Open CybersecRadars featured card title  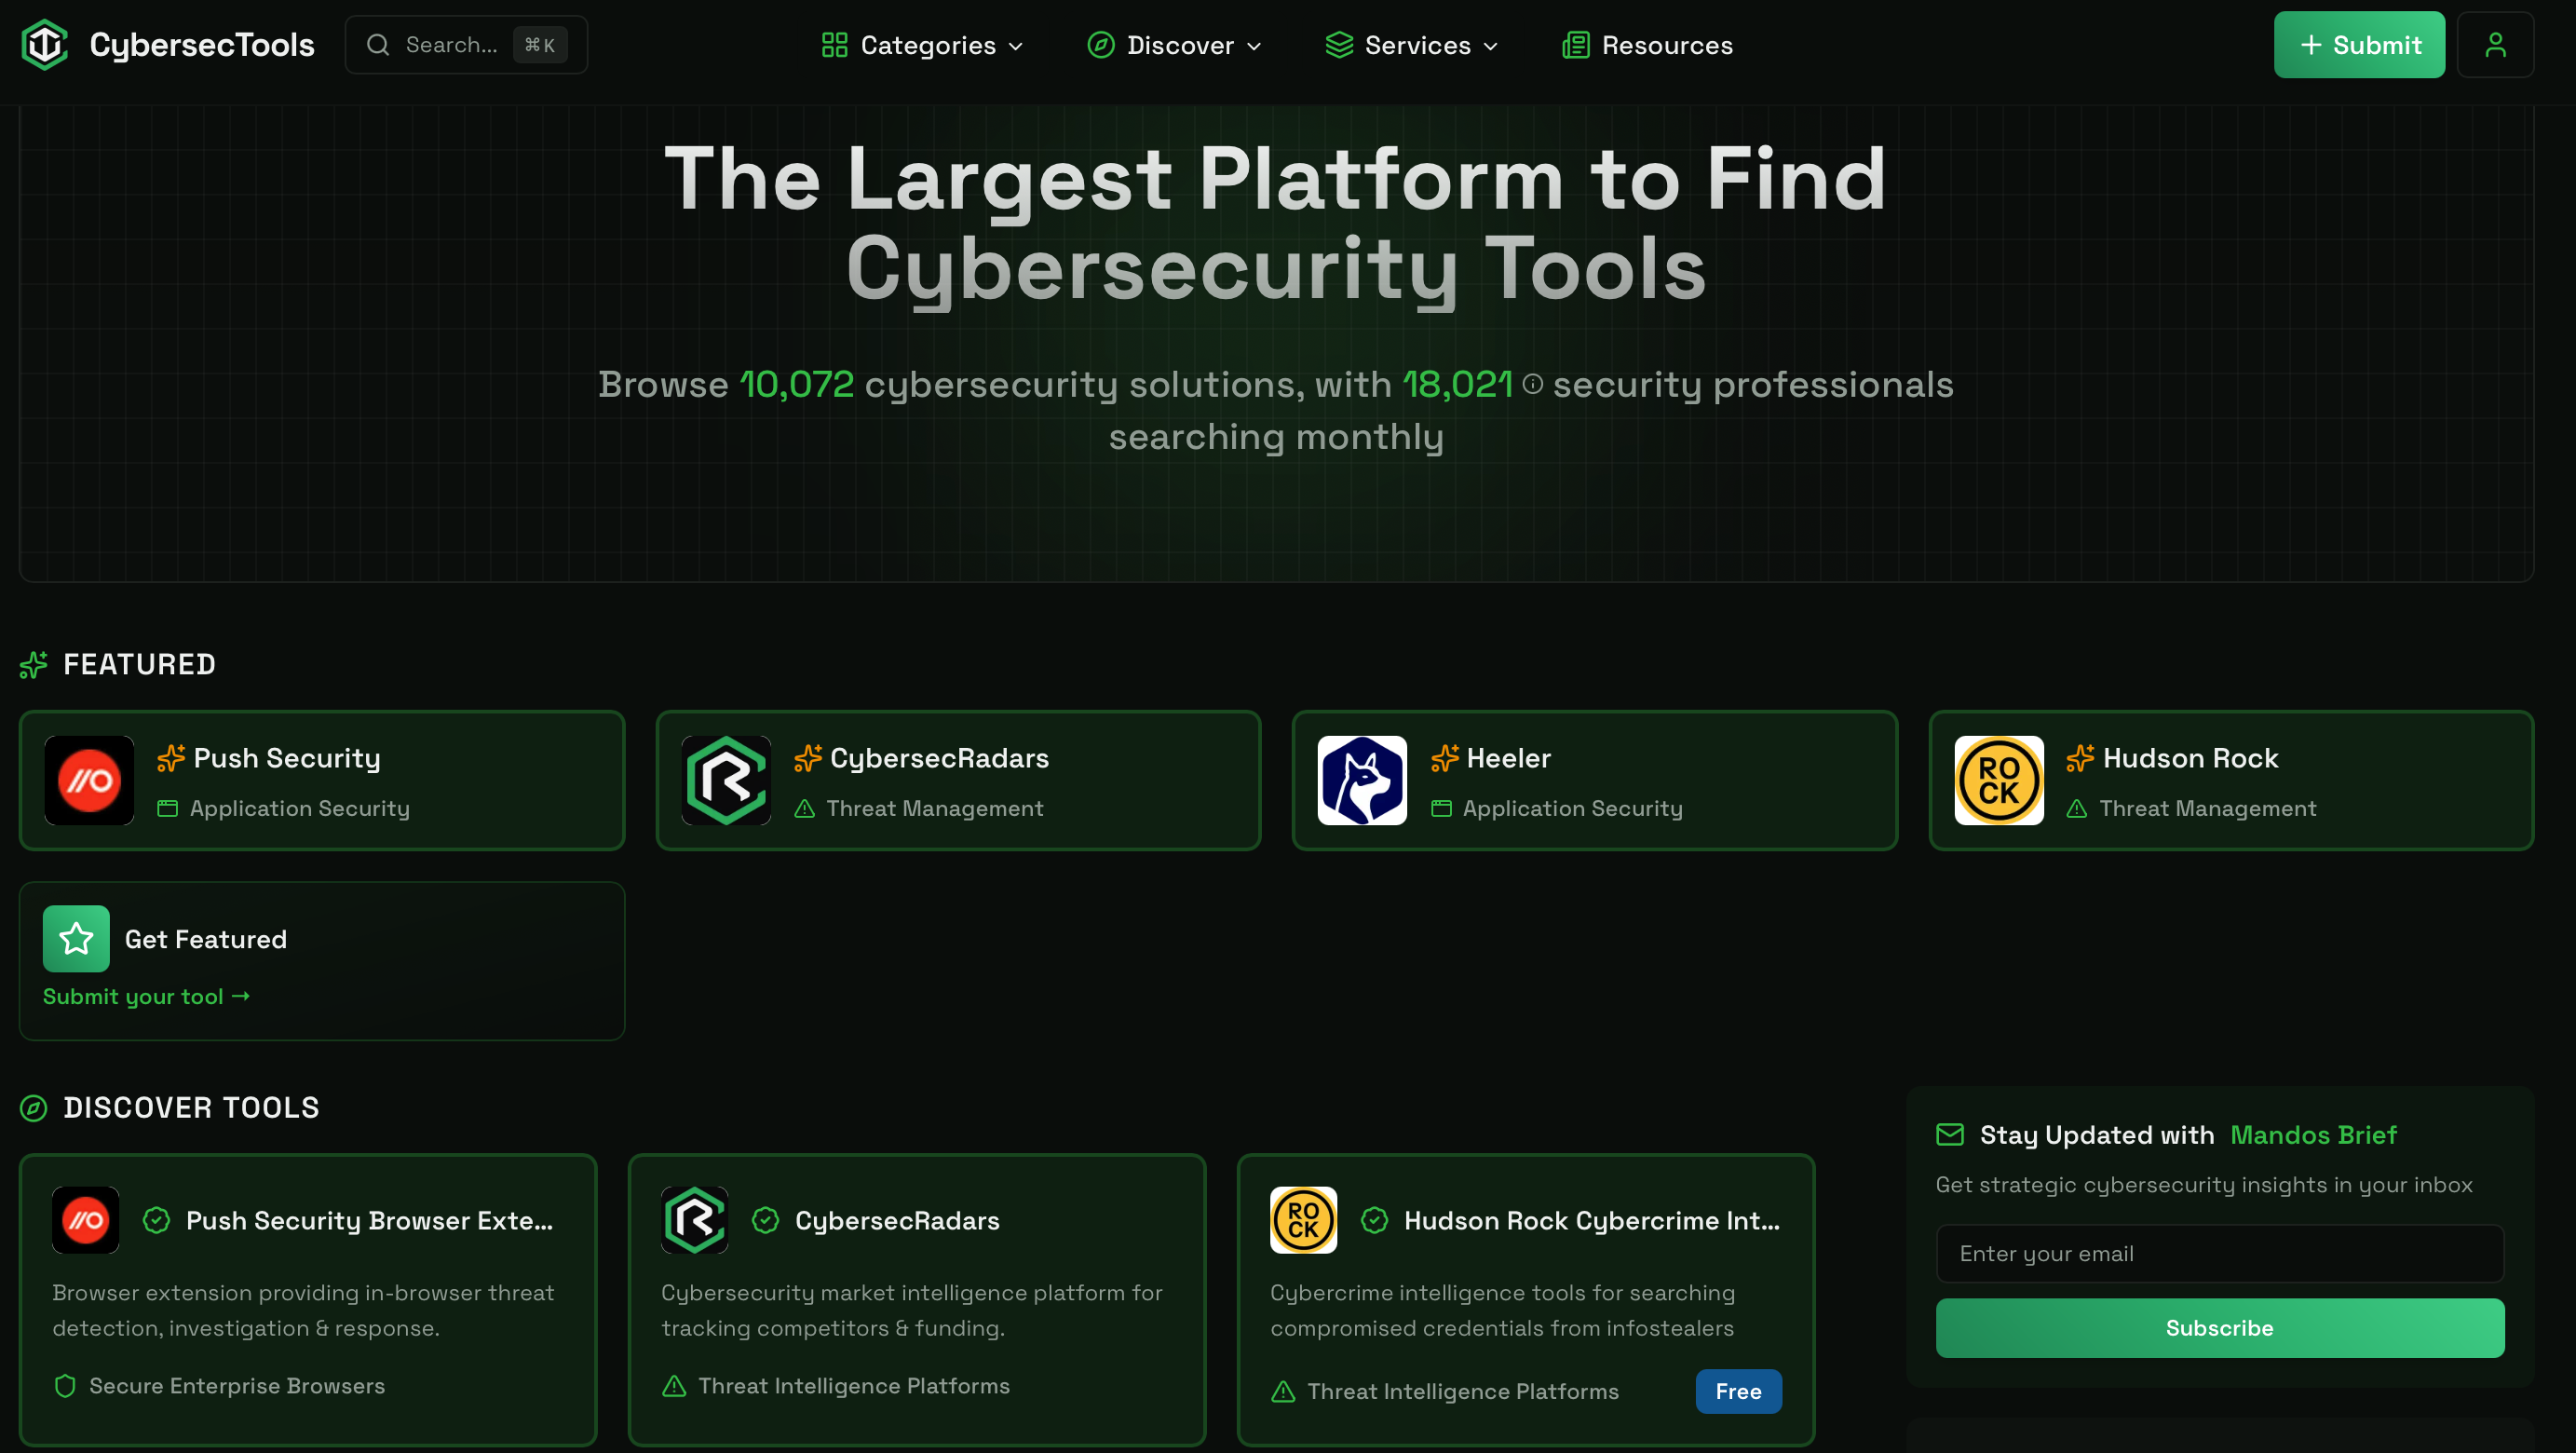939,757
